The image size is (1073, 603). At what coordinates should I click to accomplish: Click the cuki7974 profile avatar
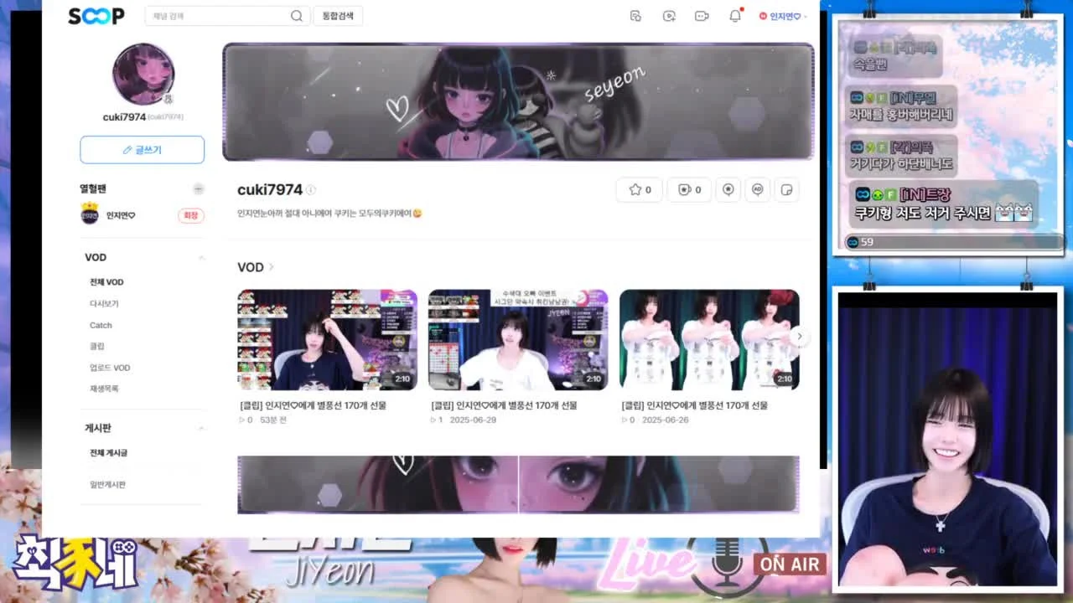click(143, 74)
